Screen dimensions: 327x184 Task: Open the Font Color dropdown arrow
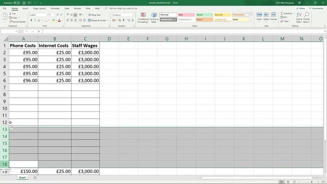[62, 20]
